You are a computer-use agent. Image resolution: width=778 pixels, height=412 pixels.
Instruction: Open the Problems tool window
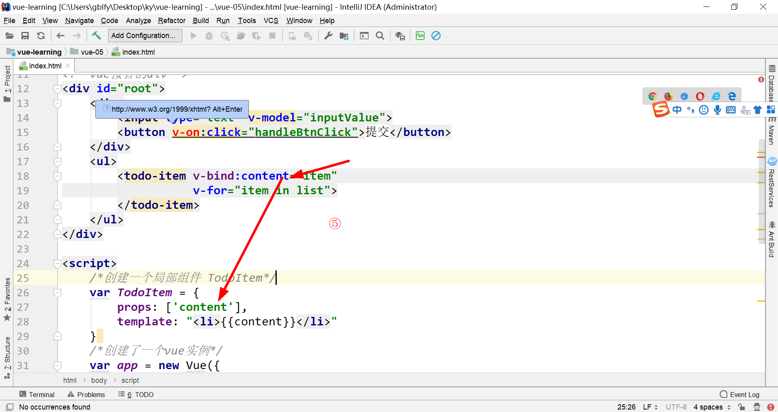pyautogui.click(x=86, y=395)
